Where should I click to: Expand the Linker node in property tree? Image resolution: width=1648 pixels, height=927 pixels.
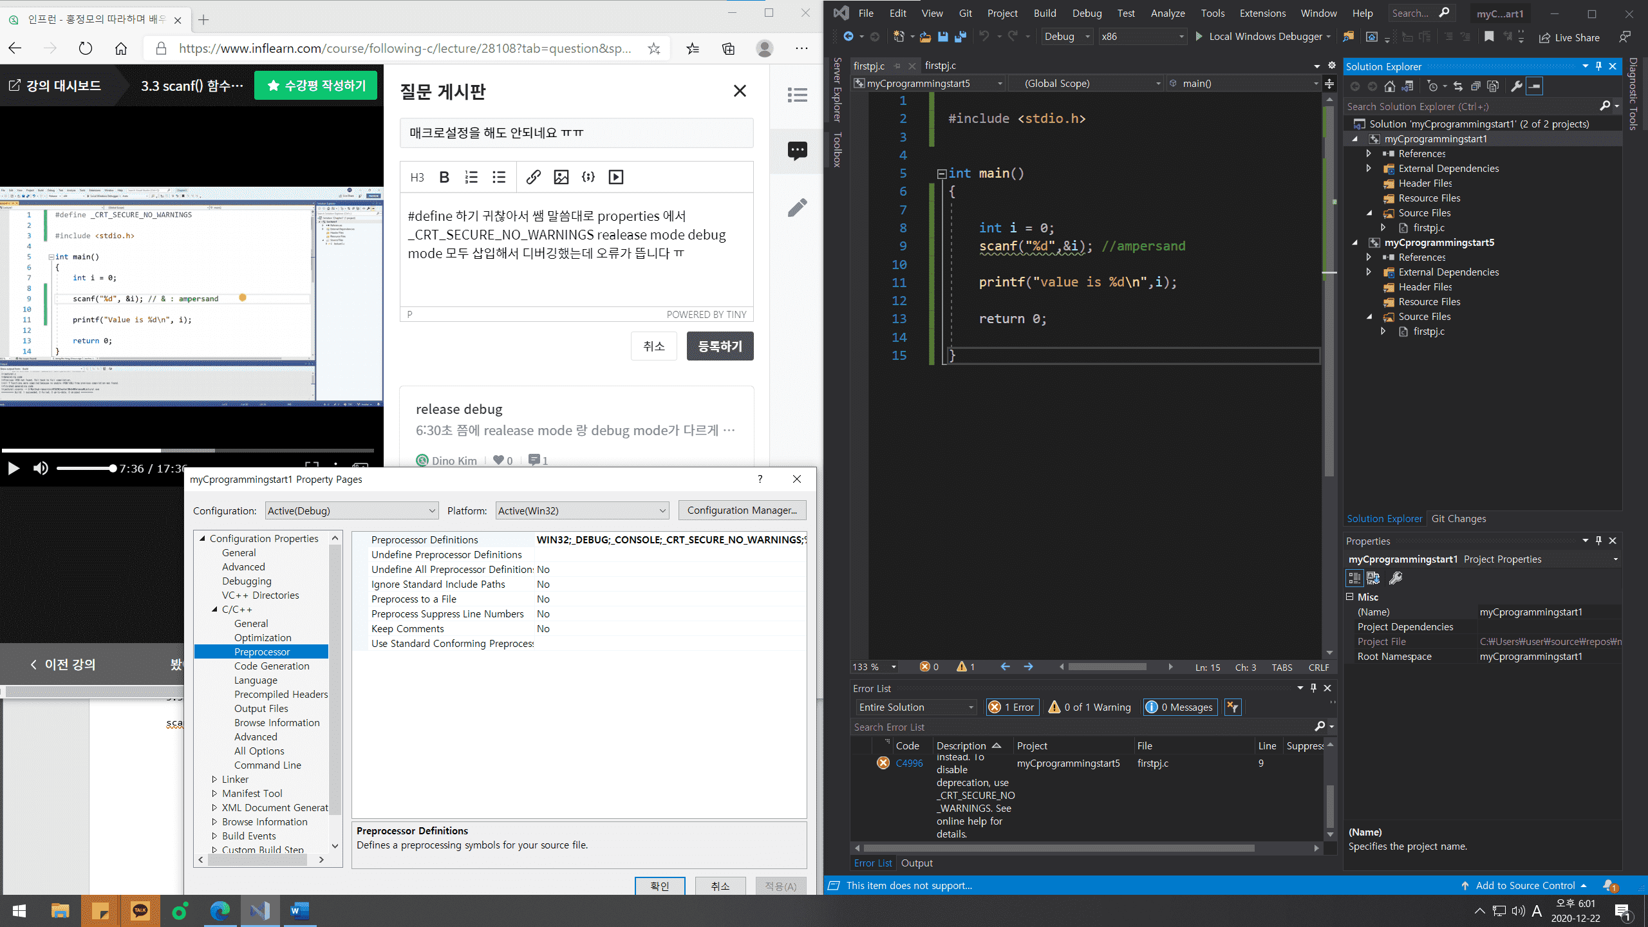click(x=214, y=779)
